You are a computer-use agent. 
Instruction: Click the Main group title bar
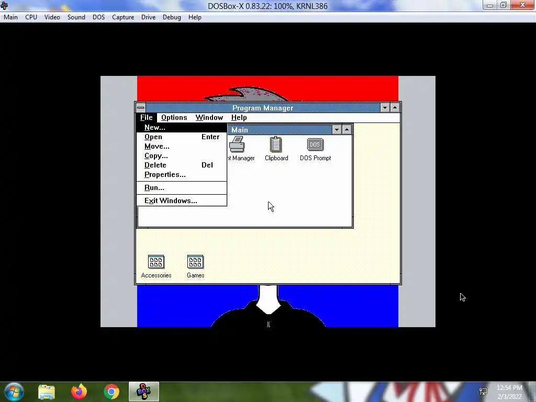(x=280, y=130)
